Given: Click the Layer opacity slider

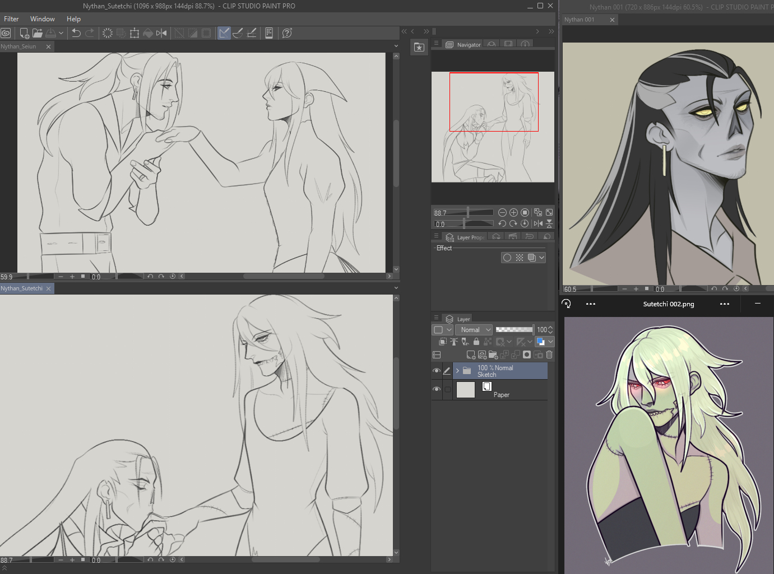Looking at the screenshot, I should pos(514,330).
